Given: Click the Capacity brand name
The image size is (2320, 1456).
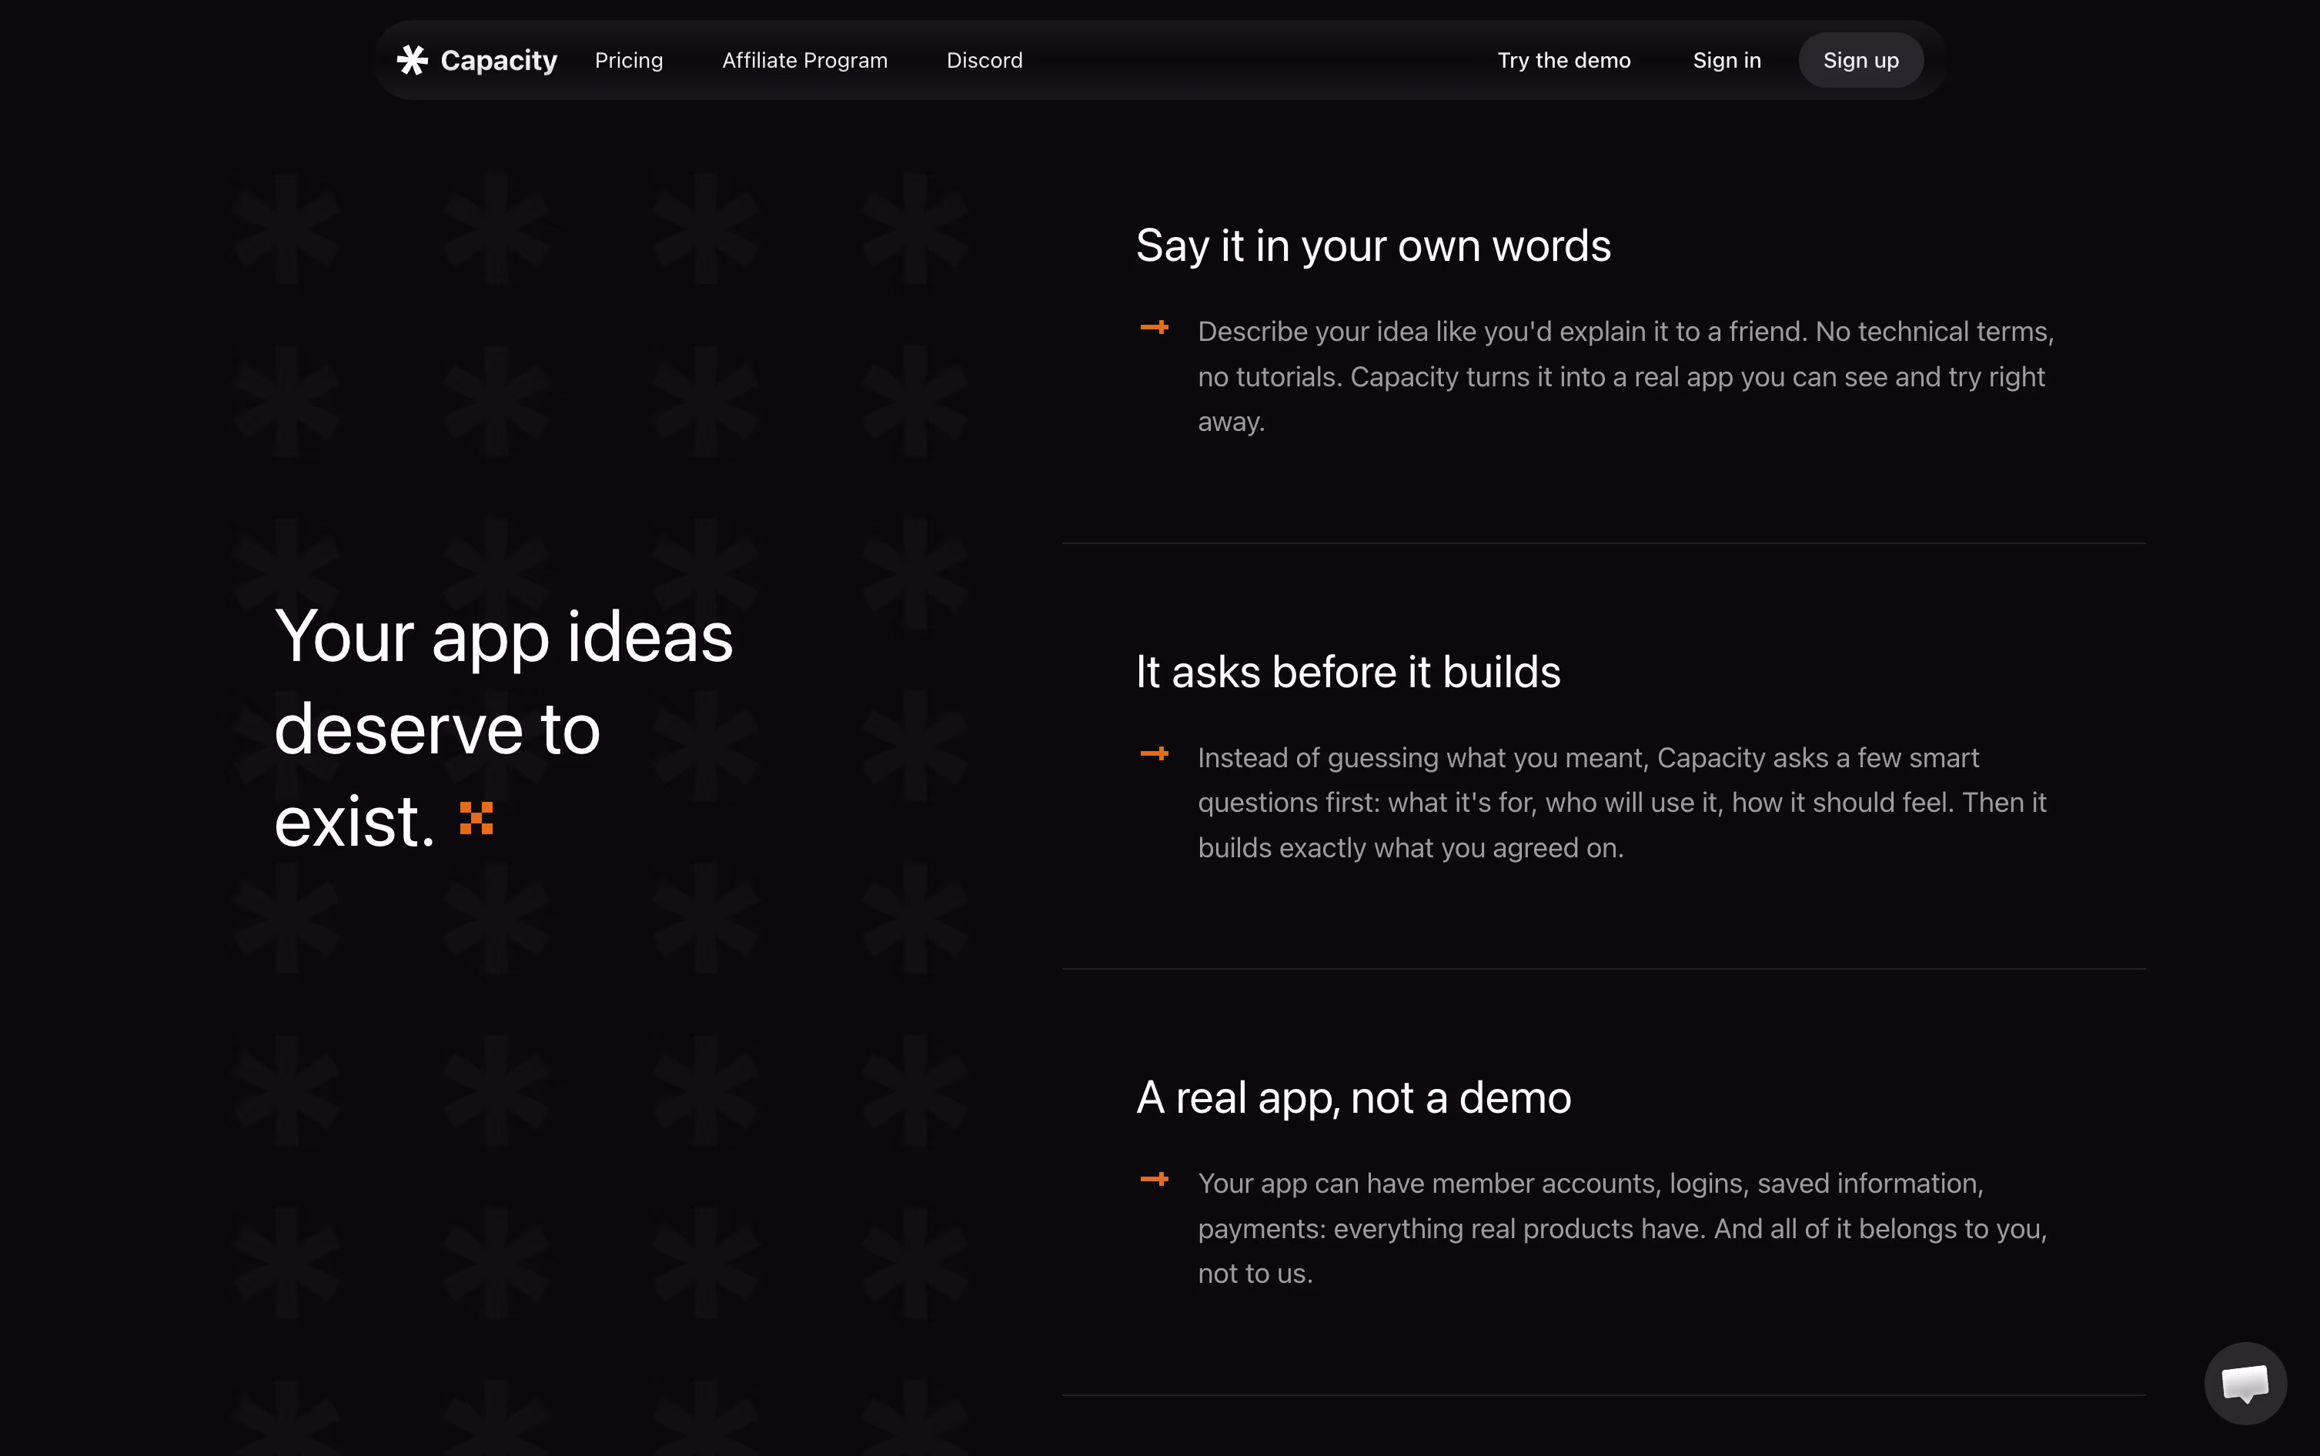Looking at the screenshot, I should 499,61.
